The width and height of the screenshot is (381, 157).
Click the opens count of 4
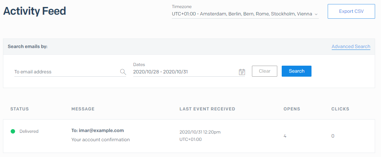point(285,136)
